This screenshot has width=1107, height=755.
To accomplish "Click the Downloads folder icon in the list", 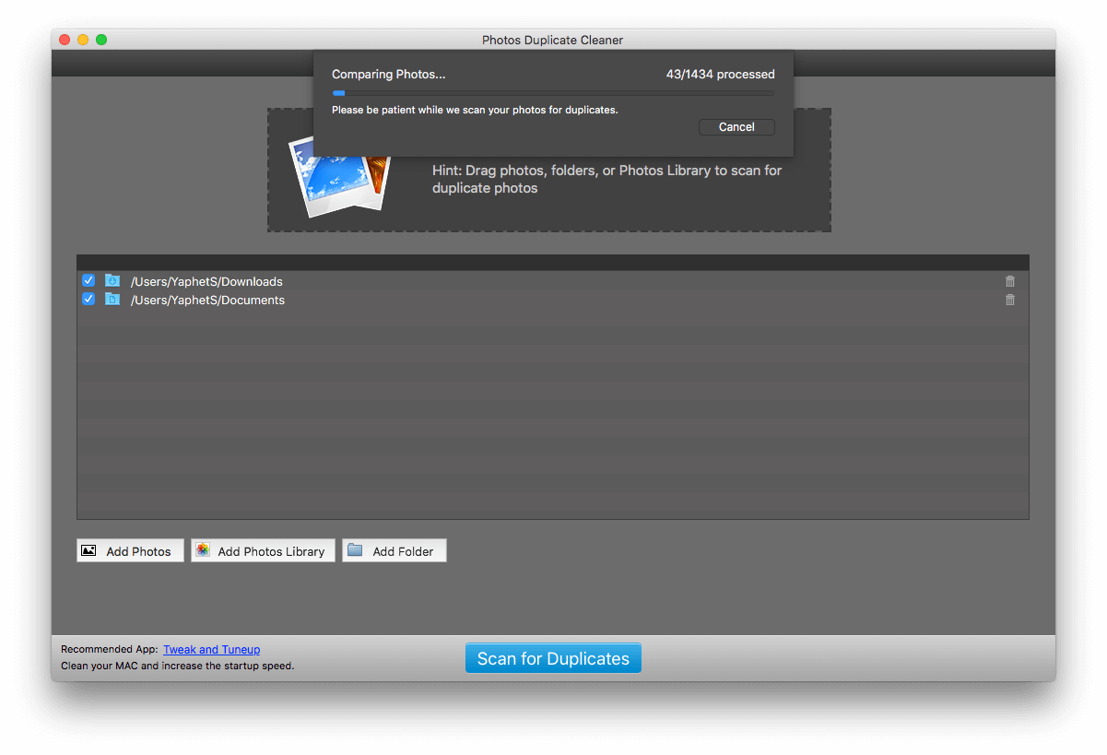I will tap(112, 280).
